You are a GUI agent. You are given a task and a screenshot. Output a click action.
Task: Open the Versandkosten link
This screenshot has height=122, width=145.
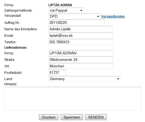pos(113,17)
